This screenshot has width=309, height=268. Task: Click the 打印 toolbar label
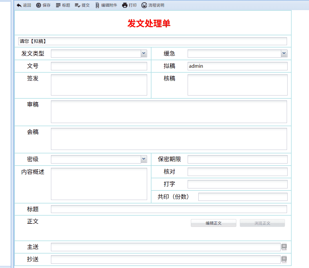click(x=133, y=5)
